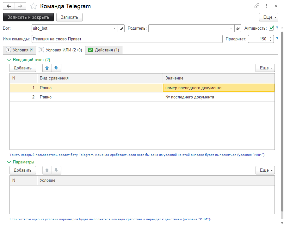Toggle the Активность checkbox
This screenshot has height=230, width=284.
click(271, 28)
